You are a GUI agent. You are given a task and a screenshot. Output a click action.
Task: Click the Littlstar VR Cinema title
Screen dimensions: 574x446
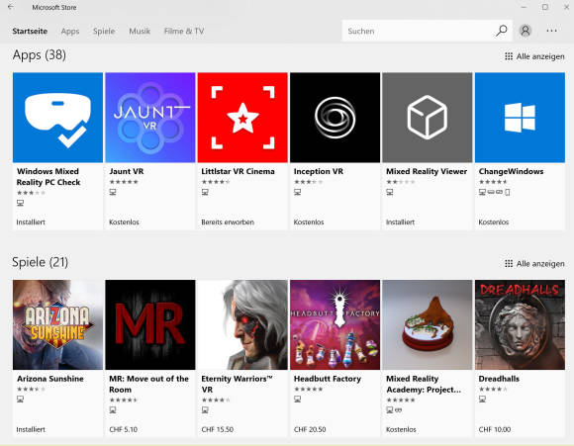pos(238,171)
